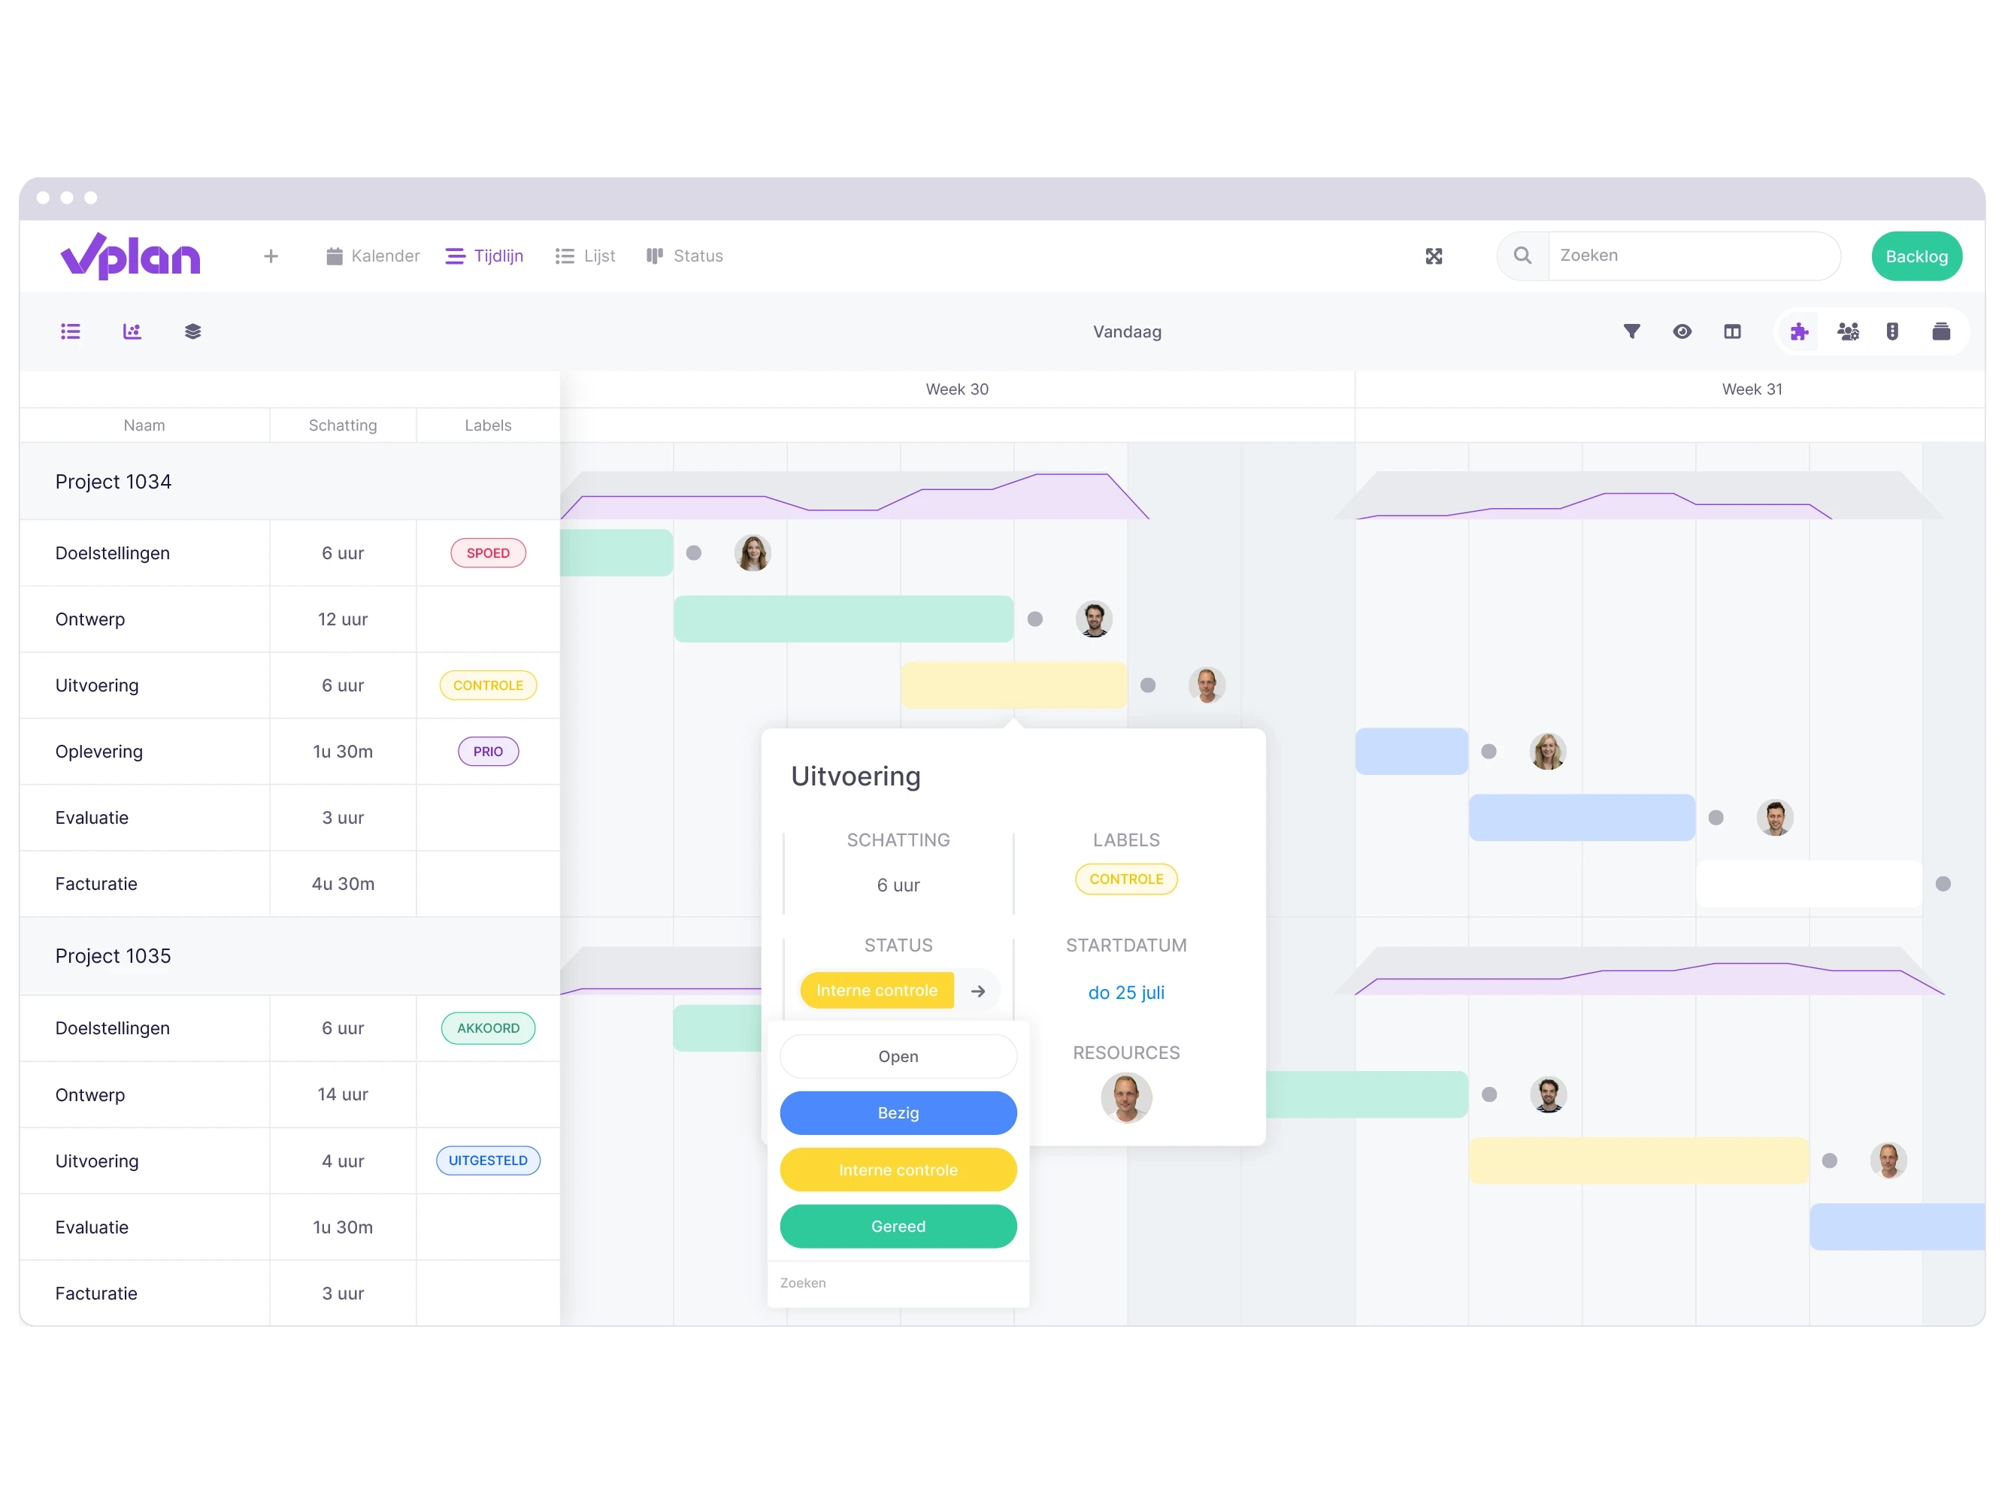This screenshot has height=1504, width=2005.
Task: Select Bezig status in Uitvoering popup
Action: coord(898,1112)
